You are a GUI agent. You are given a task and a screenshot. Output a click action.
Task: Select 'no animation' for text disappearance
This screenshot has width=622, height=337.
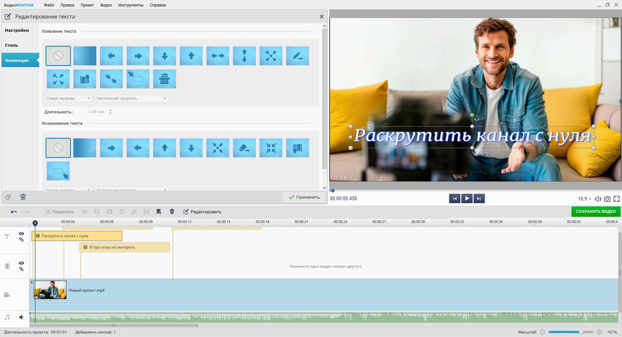58,148
